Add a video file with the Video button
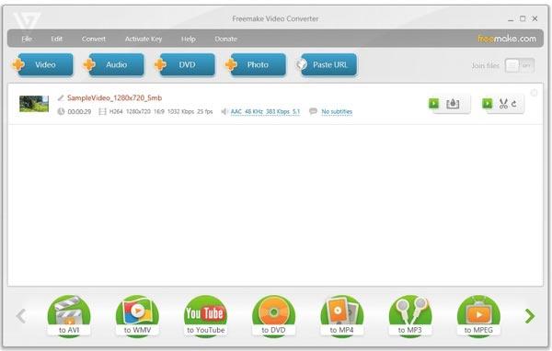 (45, 64)
